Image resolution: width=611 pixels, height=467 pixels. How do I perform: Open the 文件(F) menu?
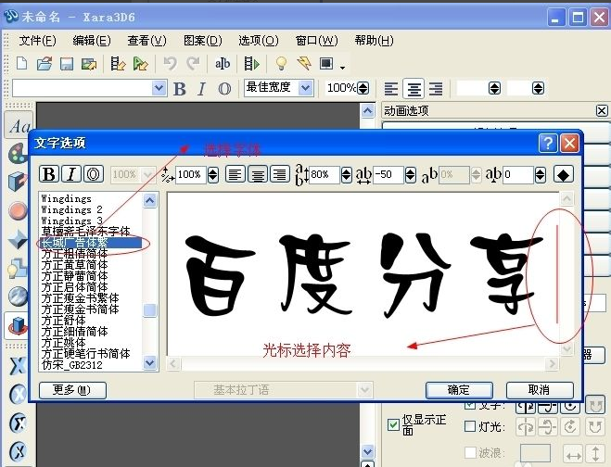[x=37, y=41]
